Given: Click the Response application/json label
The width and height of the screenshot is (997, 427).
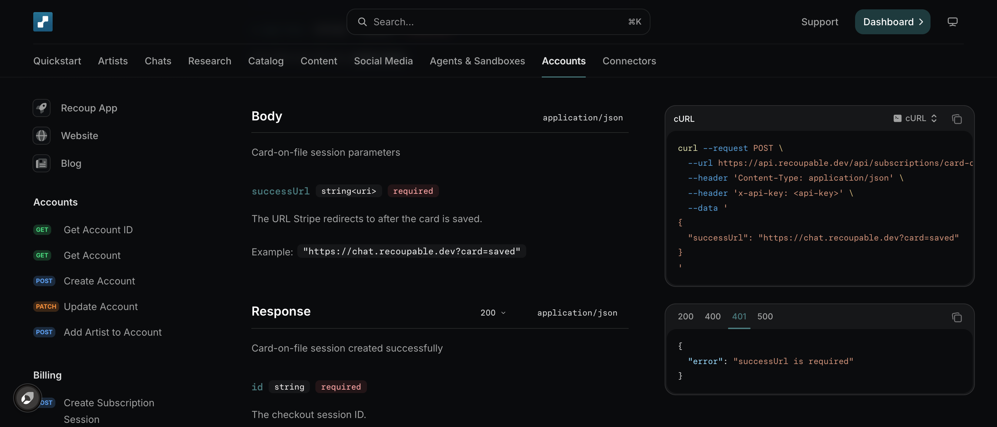Looking at the screenshot, I should coord(577,313).
